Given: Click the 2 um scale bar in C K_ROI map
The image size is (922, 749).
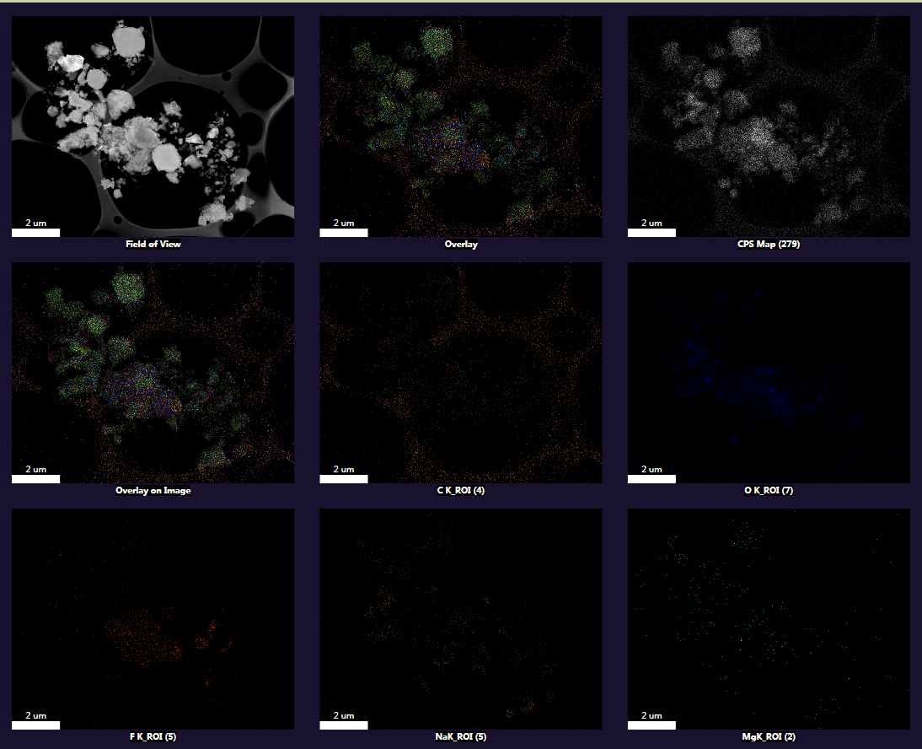Looking at the screenshot, I should point(344,479).
